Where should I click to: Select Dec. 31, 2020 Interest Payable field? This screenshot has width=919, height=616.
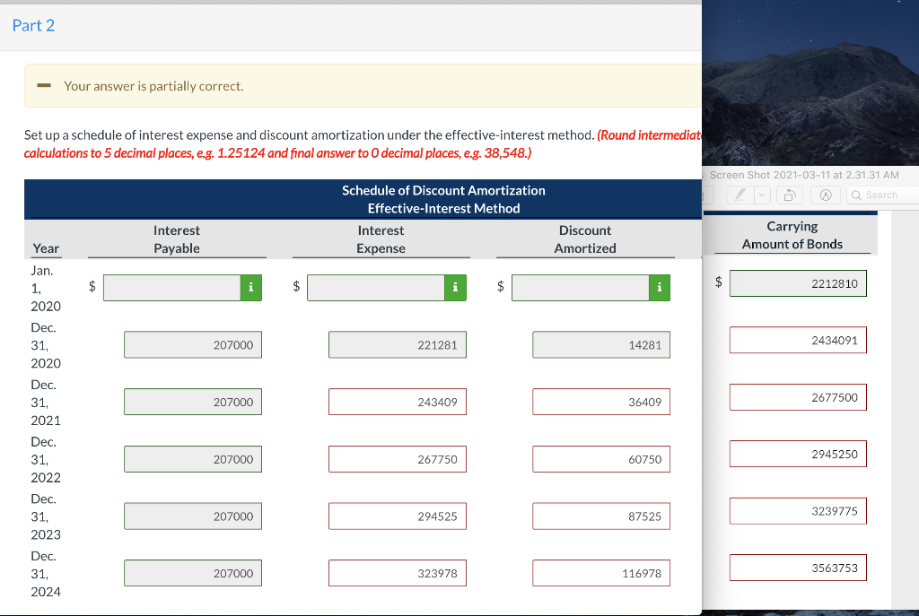pos(193,345)
